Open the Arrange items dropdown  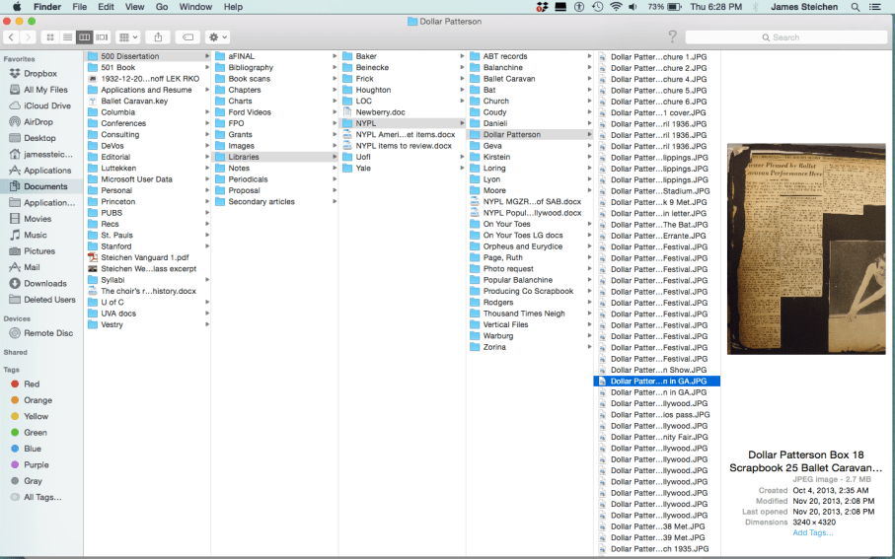coord(128,37)
